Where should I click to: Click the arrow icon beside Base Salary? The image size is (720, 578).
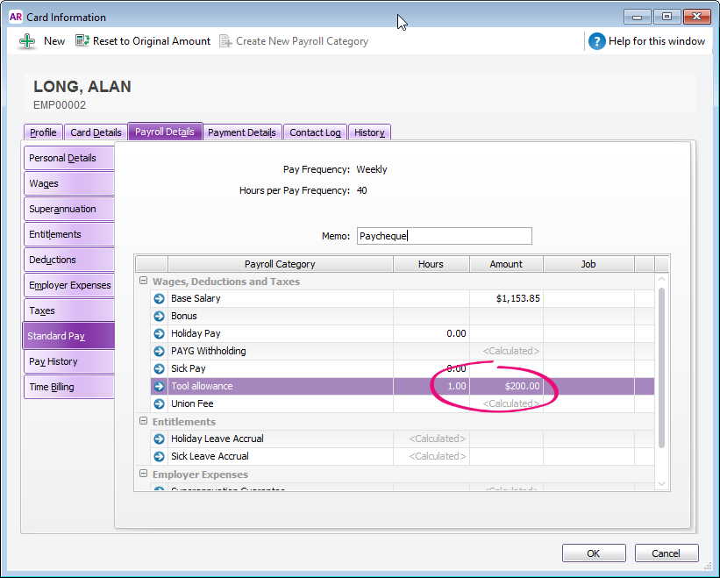tap(159, 298)
